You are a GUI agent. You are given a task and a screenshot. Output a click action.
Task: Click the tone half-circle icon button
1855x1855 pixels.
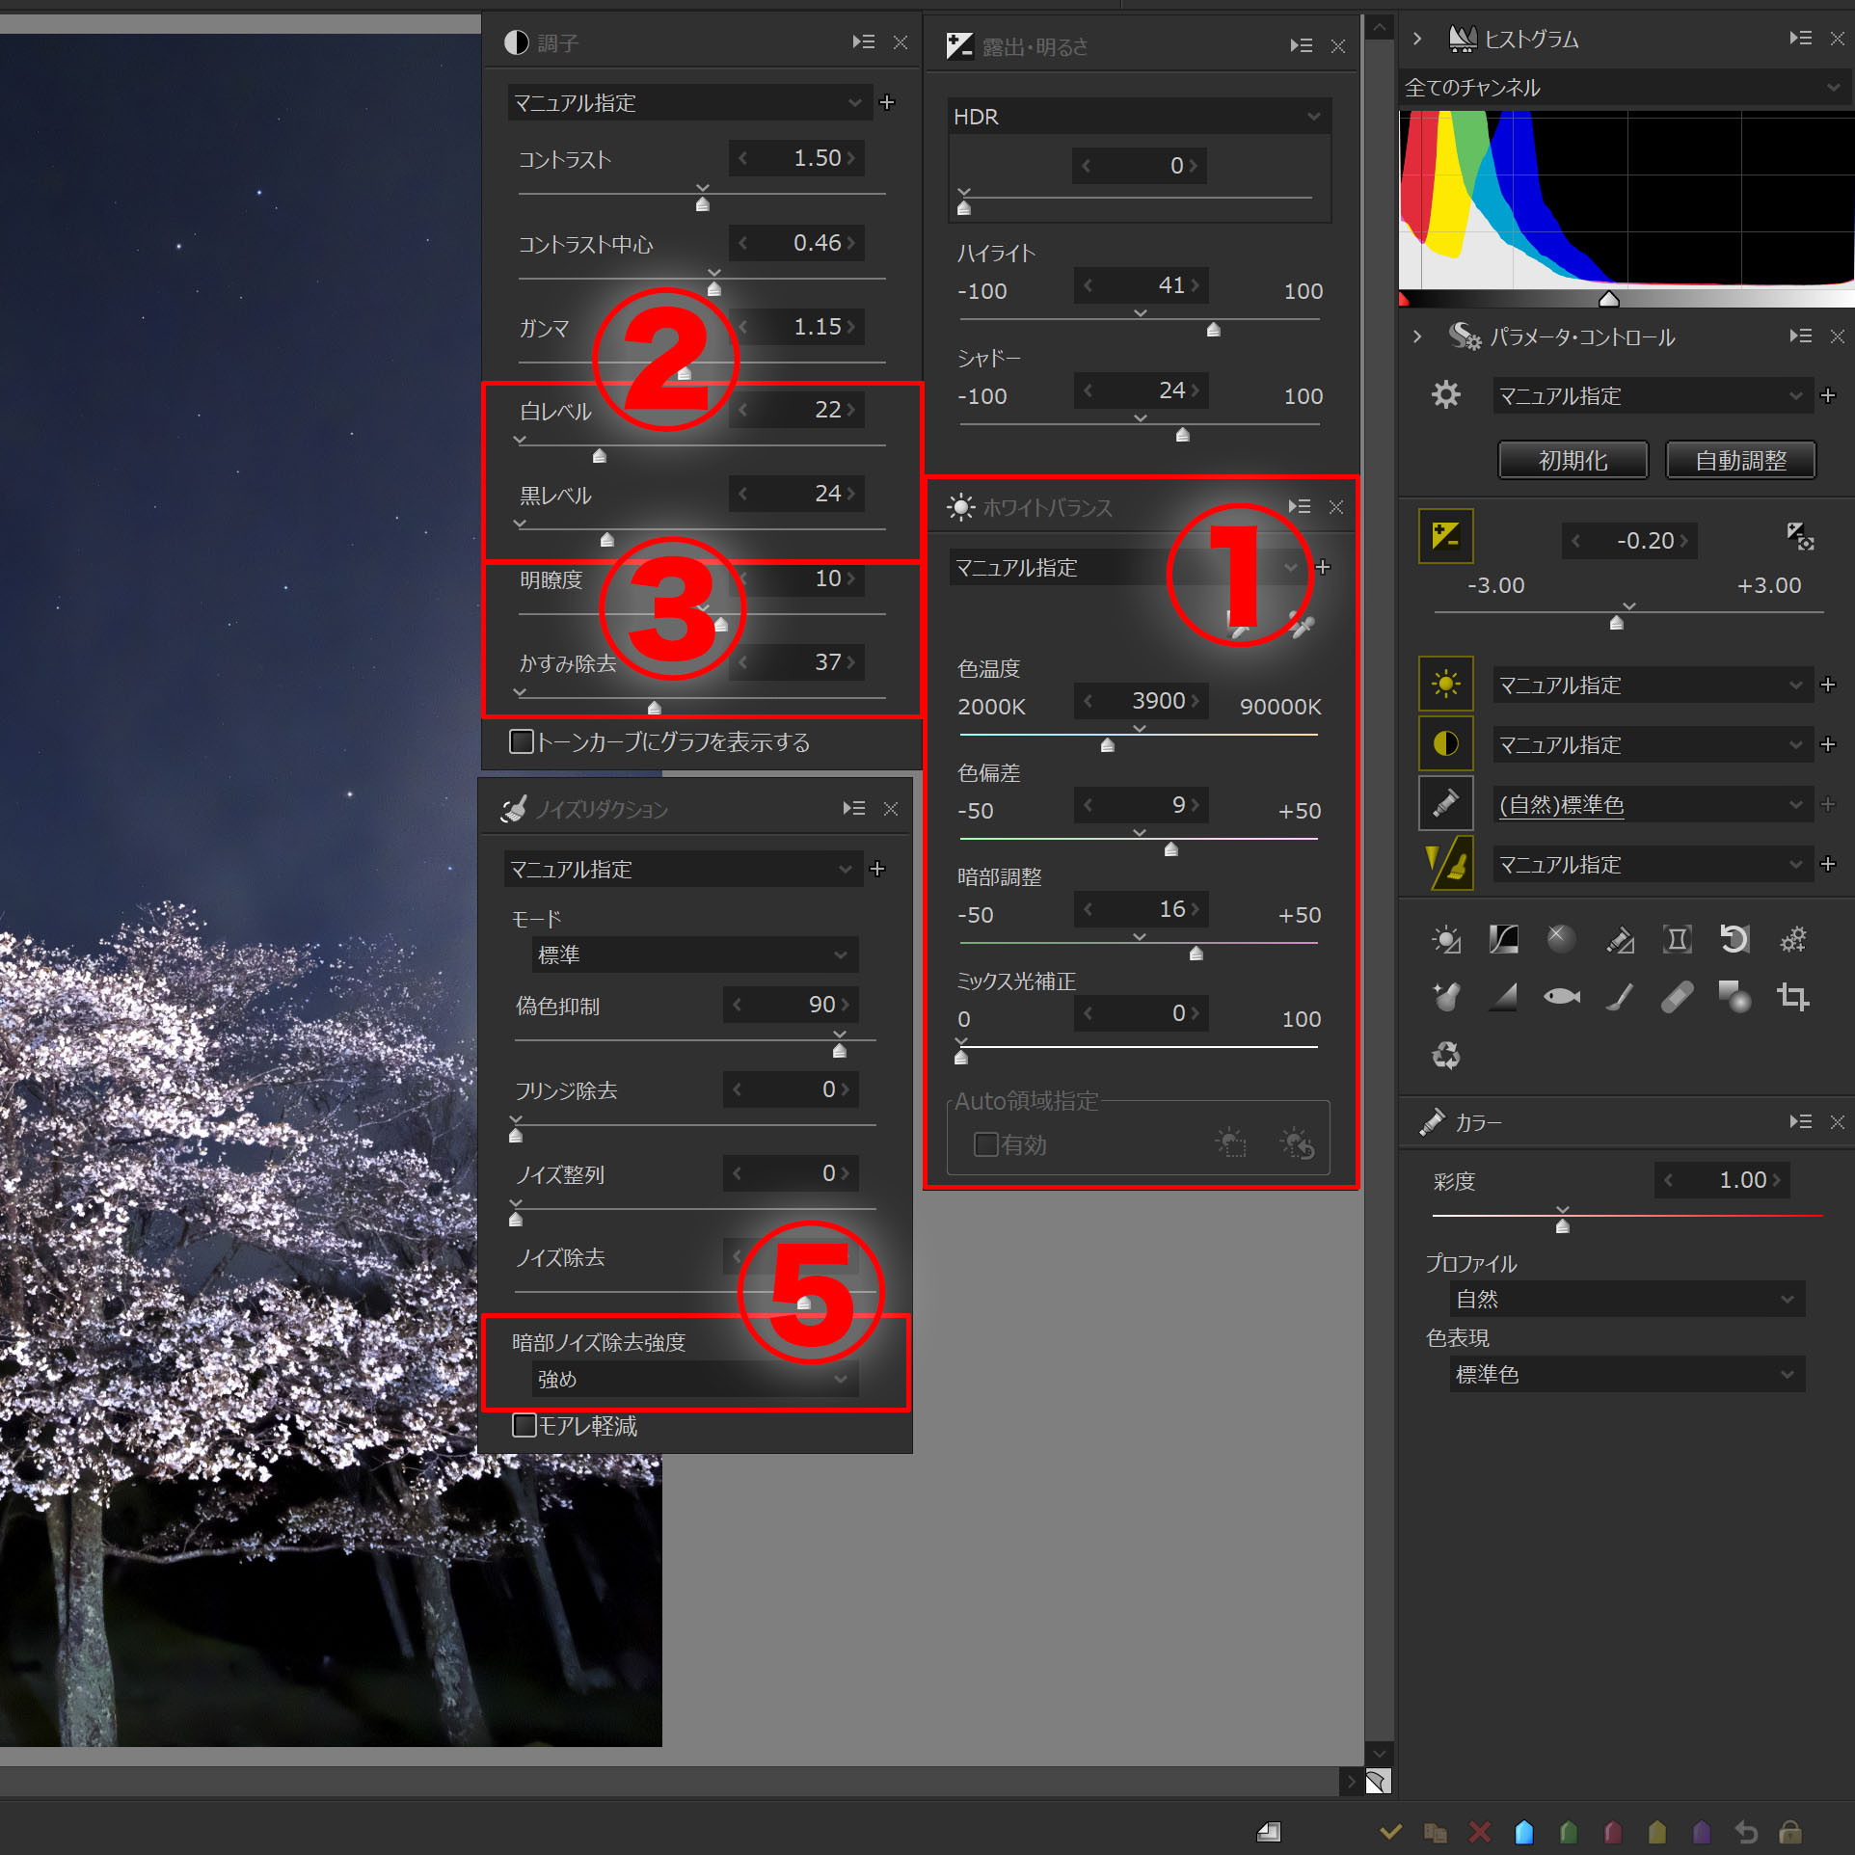[1445, 744]
